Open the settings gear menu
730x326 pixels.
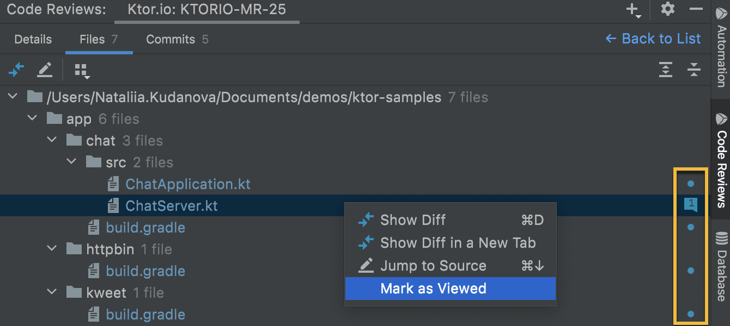pyautogui.click(x=668, y=9)
